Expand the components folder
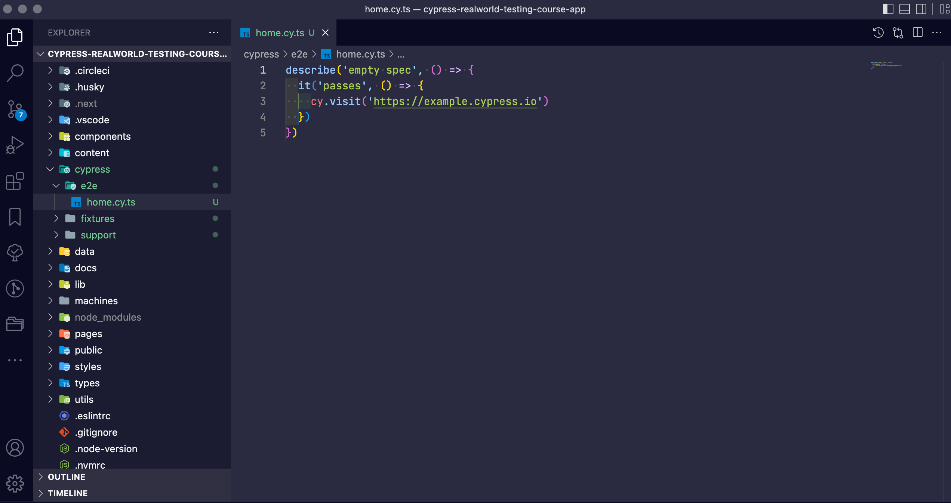Screen dimensions: 951x503 click(x=102, y=136)
